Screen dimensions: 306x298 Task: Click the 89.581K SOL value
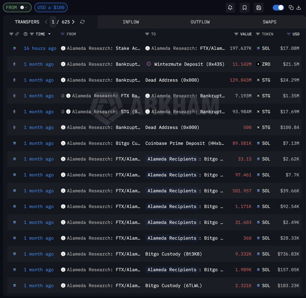click(242, 143)
